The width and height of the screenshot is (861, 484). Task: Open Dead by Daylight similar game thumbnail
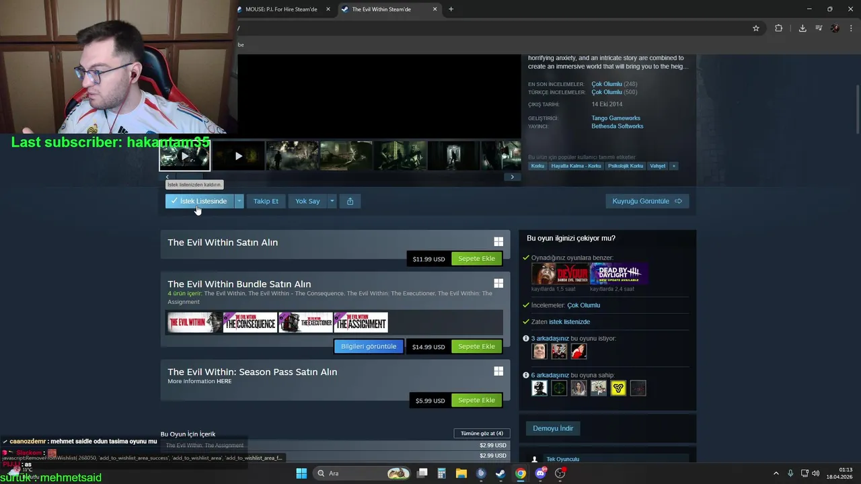(619, 274)
